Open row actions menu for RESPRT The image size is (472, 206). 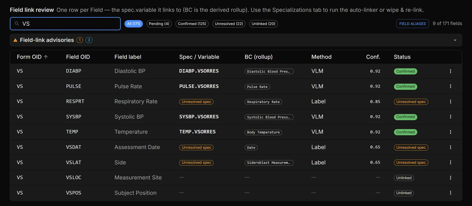pos(450,101)
